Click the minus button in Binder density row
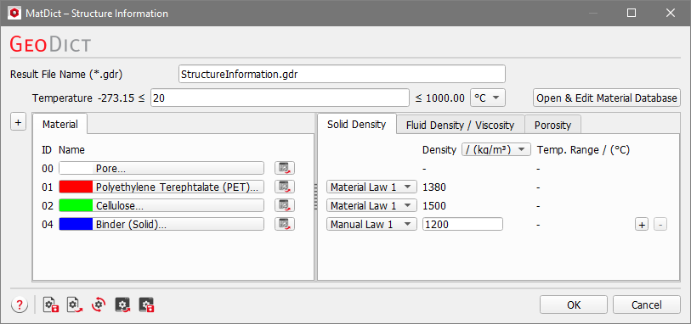 coord(660,225)
